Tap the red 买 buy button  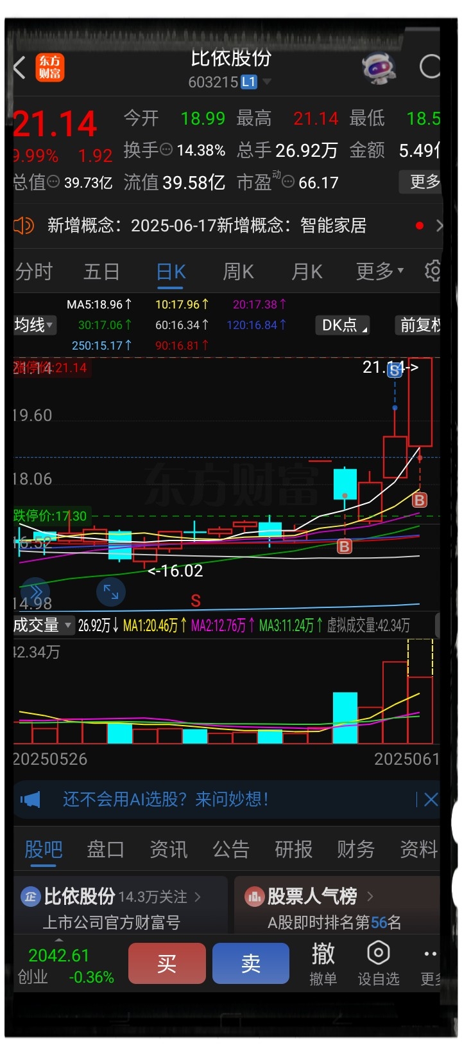[167, 963]
